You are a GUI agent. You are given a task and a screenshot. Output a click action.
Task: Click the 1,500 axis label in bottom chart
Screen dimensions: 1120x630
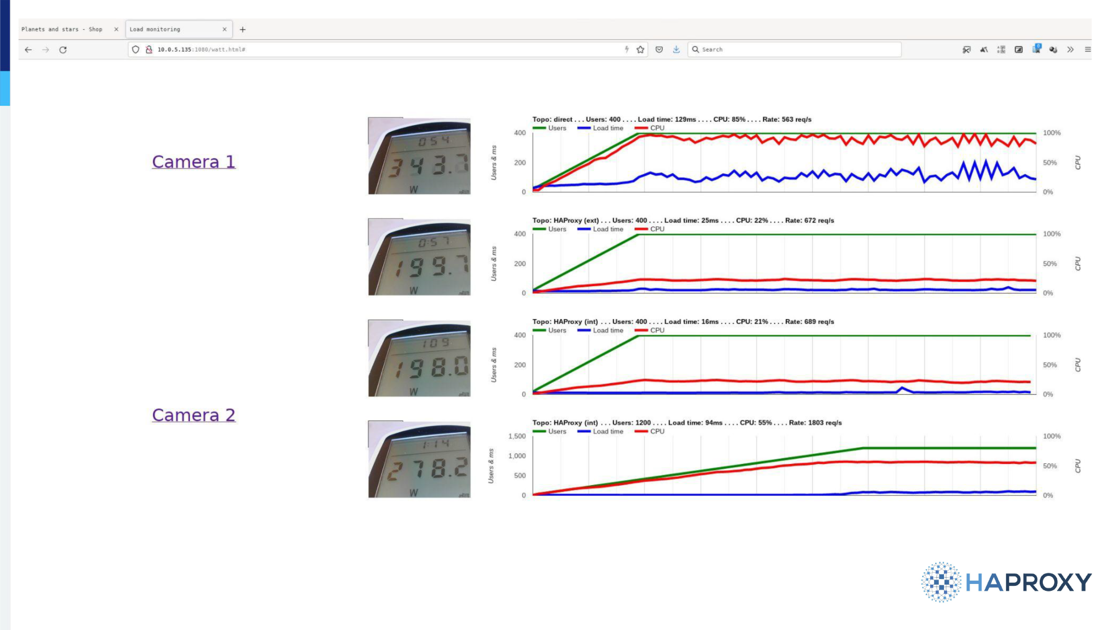coord(517,437)
